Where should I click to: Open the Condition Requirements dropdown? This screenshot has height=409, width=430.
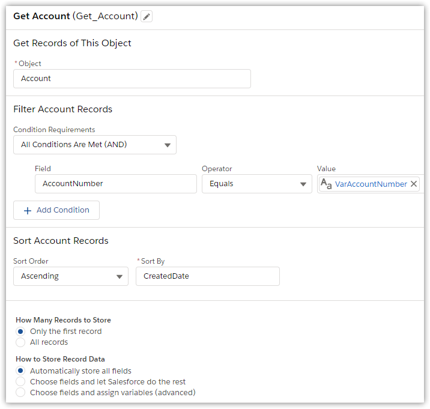[95, 145]
